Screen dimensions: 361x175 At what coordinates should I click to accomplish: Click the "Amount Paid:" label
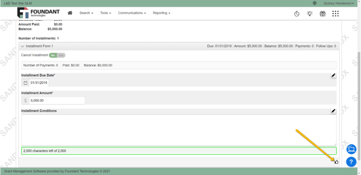29,24
